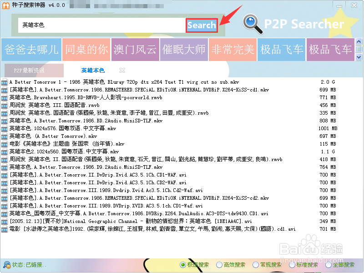Select result 水滸傳之英雄本色 1992 cd1.avi
This screenshot has height=273, width=364.
click(x=152, y=229)
